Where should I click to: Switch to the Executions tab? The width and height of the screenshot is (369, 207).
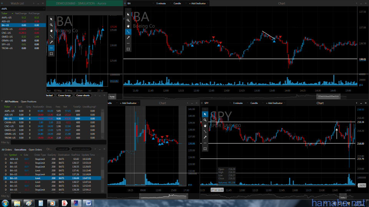coord(20,150)
